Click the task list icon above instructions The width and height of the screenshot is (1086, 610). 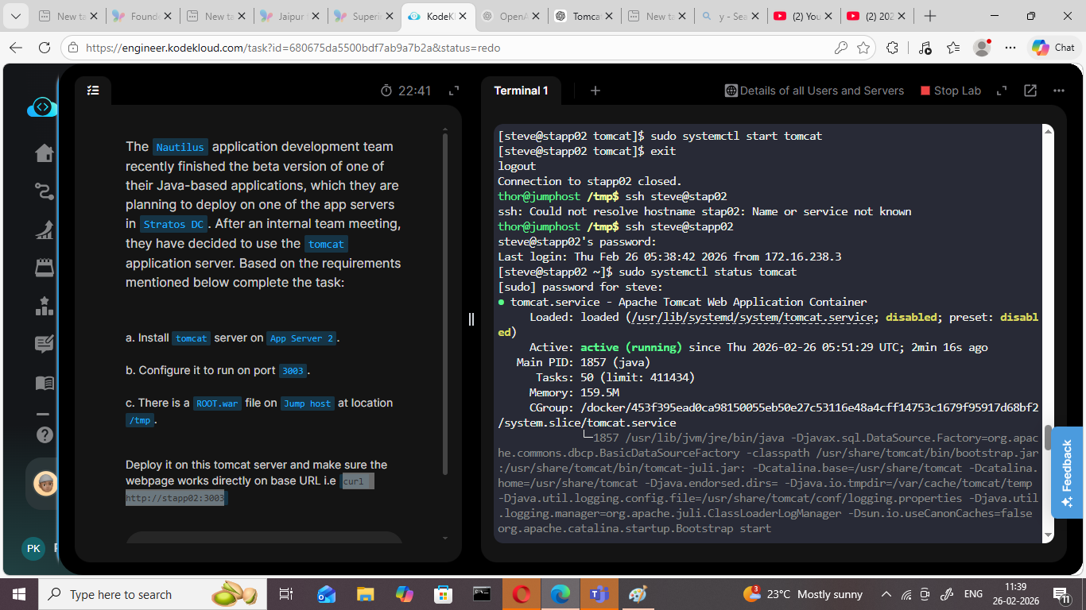click(x=93, y=91)
